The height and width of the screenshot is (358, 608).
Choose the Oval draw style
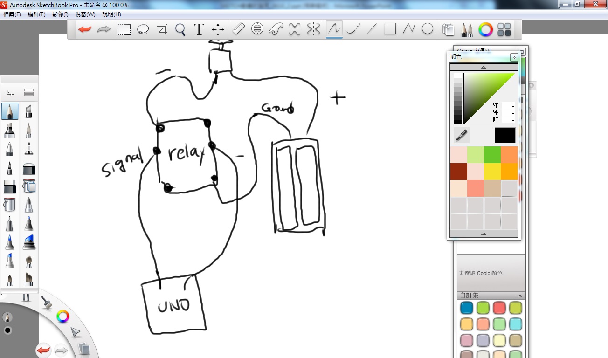click(x=428, y=29)
